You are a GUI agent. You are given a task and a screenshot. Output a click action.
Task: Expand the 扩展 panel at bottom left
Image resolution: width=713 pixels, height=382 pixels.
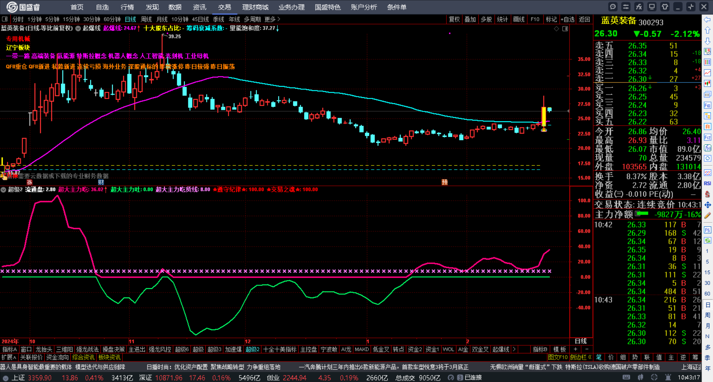pyautogui.click(x=9, y=358)
